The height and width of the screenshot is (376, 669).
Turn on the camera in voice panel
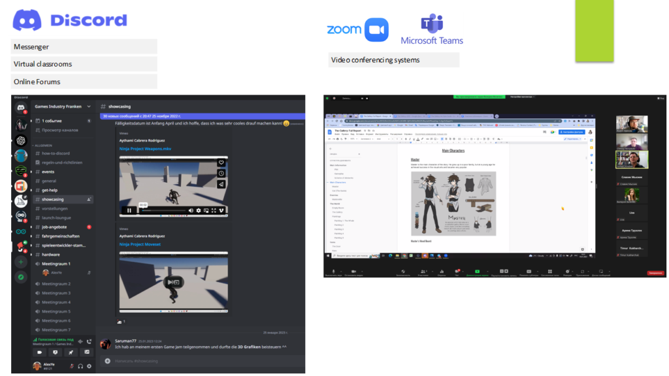click(x=39, y=352)
